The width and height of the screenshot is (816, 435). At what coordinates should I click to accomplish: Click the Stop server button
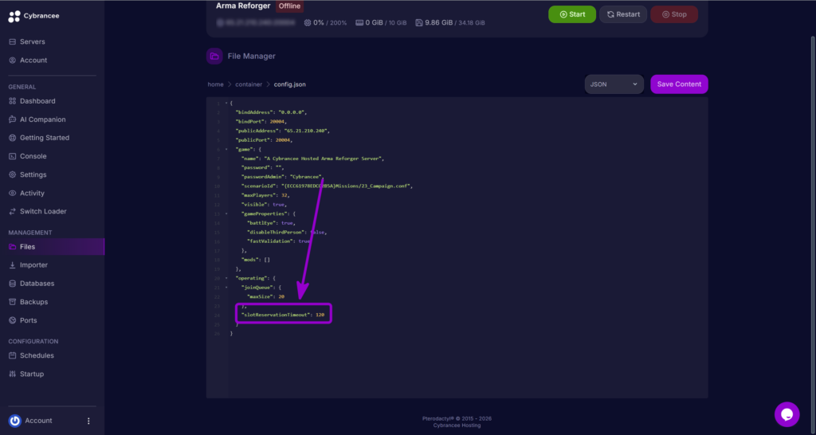tap(674, 14)
